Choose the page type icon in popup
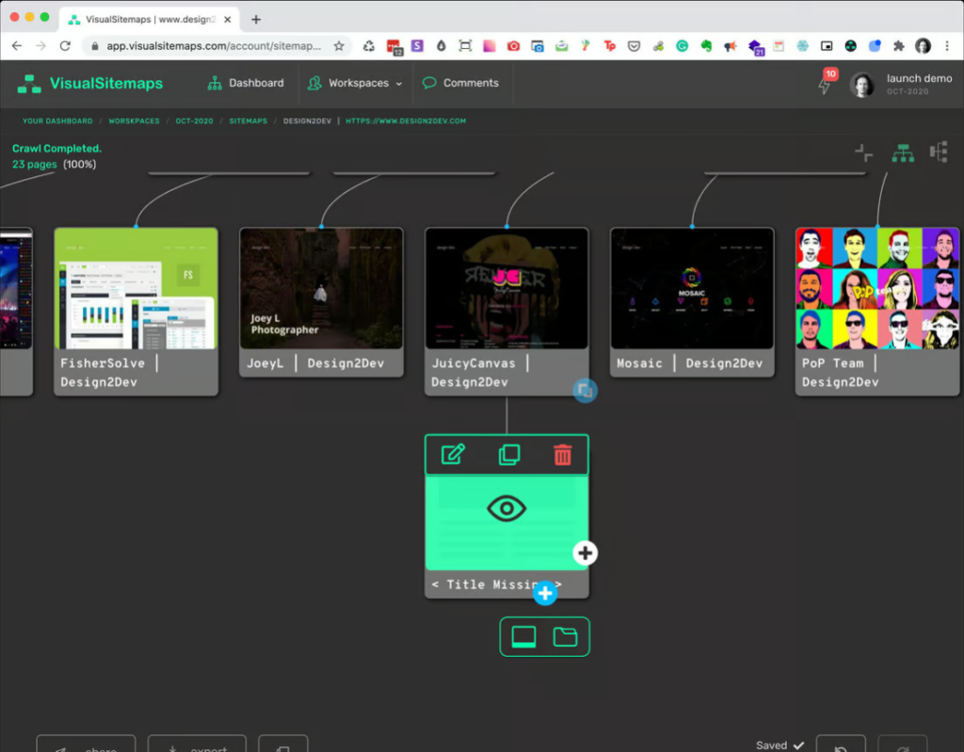The width and height of the screenshot is (964, 752). tap(523, 636)
